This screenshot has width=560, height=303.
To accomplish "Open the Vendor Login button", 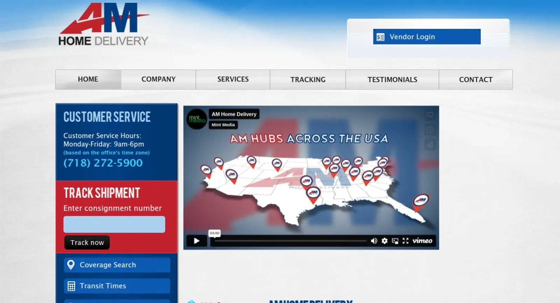I will [427, 37].
